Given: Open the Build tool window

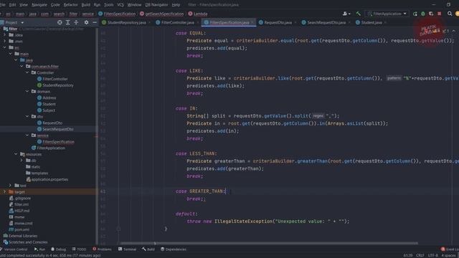Looking at the screenshot, I should coord(148,249).
